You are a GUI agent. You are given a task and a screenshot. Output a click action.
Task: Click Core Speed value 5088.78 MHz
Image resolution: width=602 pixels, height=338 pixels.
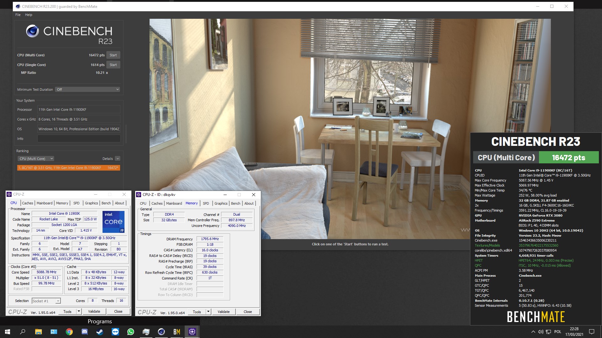46,272
